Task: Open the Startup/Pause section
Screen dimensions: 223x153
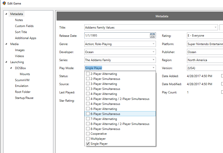Action: pos(24,98)
